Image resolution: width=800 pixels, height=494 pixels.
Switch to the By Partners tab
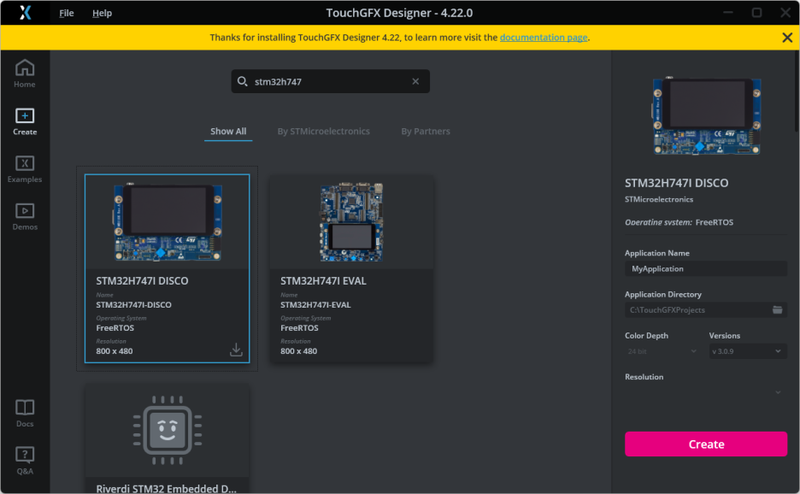(426, 132)
